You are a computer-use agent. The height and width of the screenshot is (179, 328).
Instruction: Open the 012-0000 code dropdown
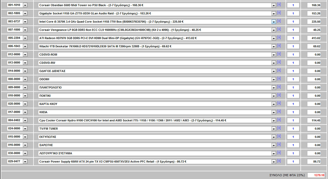pyautogui.click(x=25, y=55)
